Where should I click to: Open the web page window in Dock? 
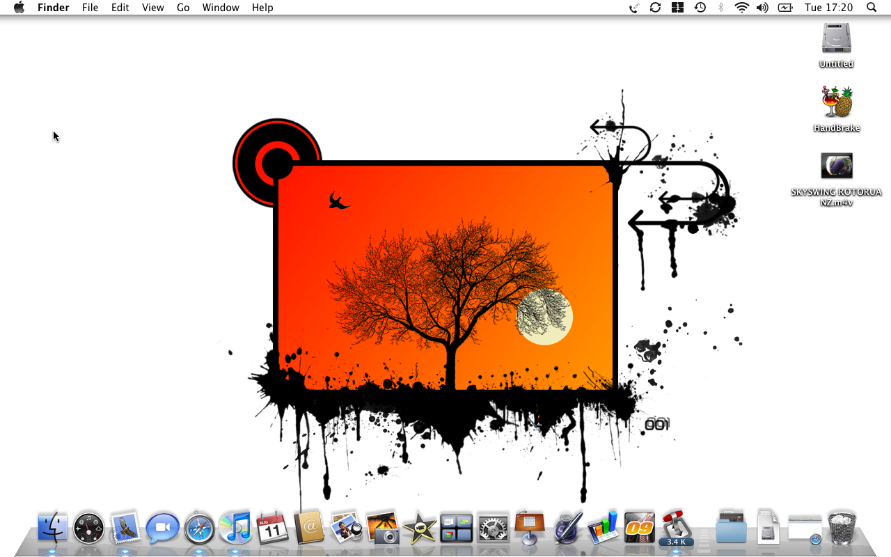coord(805,529)
